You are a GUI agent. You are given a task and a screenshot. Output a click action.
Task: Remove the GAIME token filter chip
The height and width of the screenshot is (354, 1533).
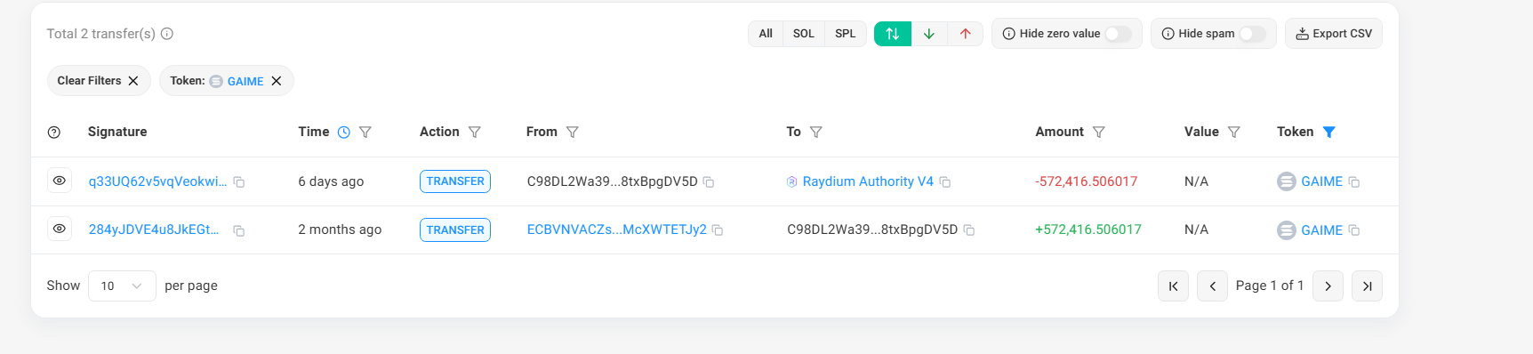[277, 81]
